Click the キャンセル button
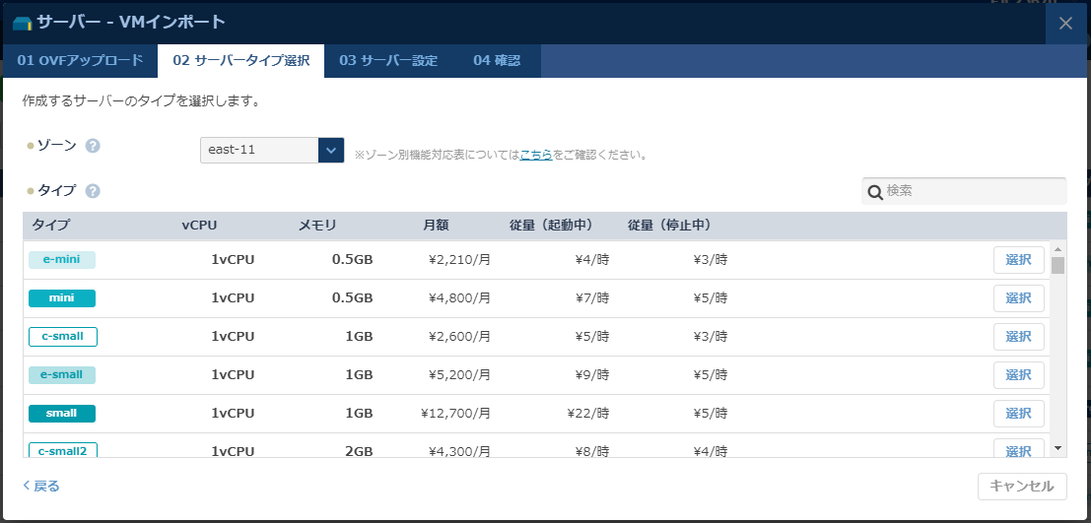Viewport: 1091px width, 523px height. coord(1022,486)
